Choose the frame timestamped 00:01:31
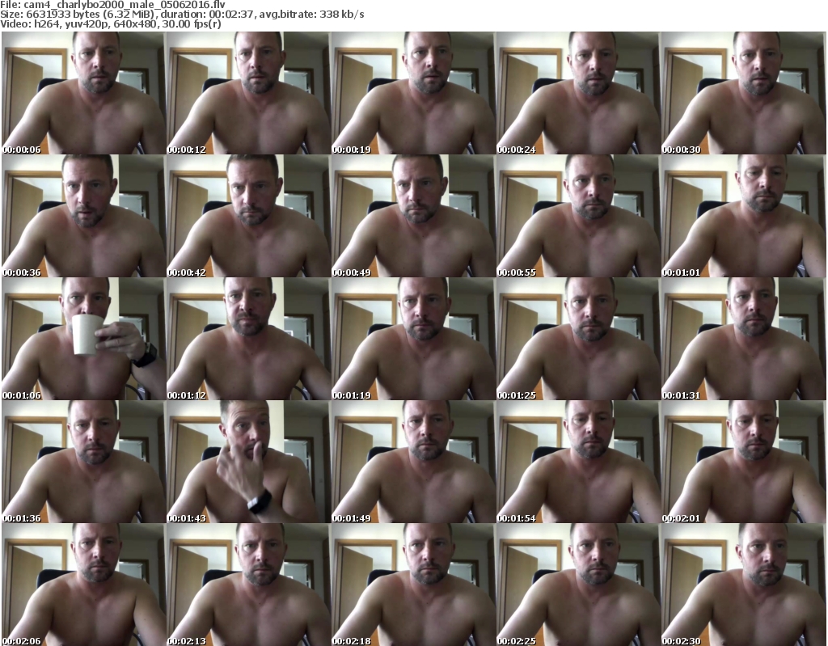 [743, 339]
